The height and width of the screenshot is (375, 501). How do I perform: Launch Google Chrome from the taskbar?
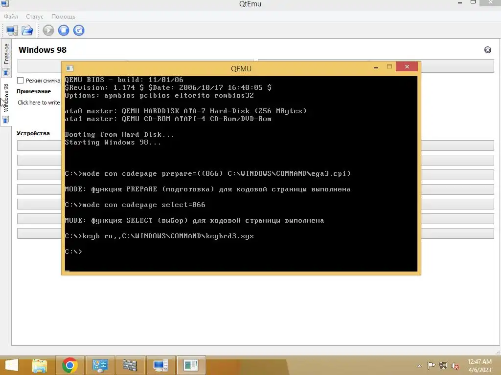point(69,365)
